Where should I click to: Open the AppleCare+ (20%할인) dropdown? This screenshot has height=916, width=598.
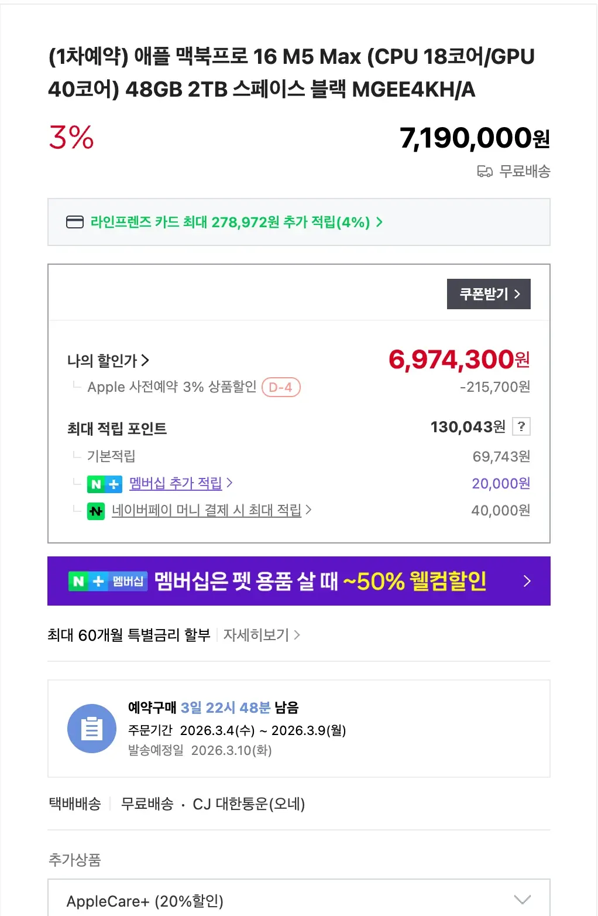(298, 900)
